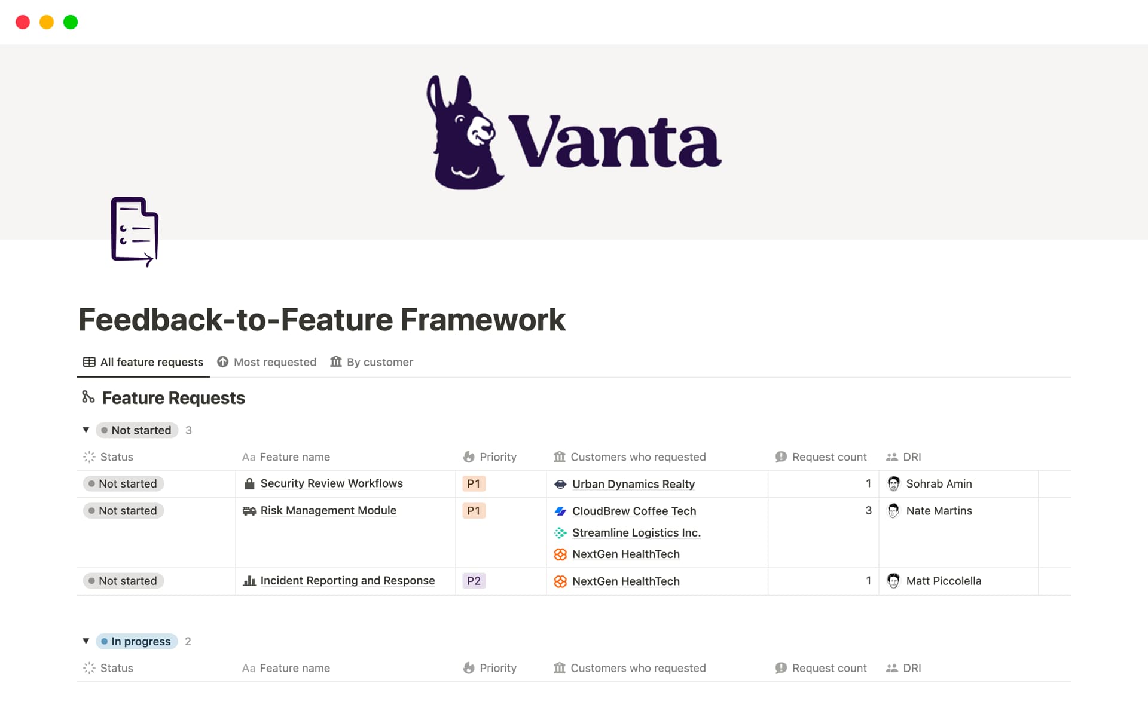
Task: Click the lock icon beside Security Review Workflows
Action: [x=249, y=483]
